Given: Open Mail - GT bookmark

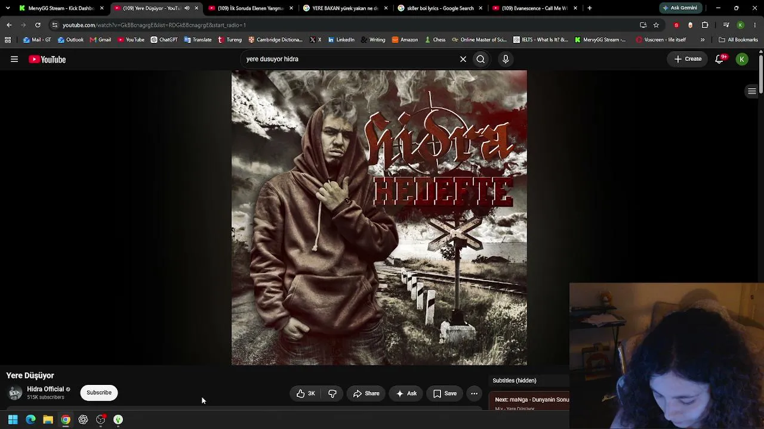Looking at the screenshot, I should point(37,40).
